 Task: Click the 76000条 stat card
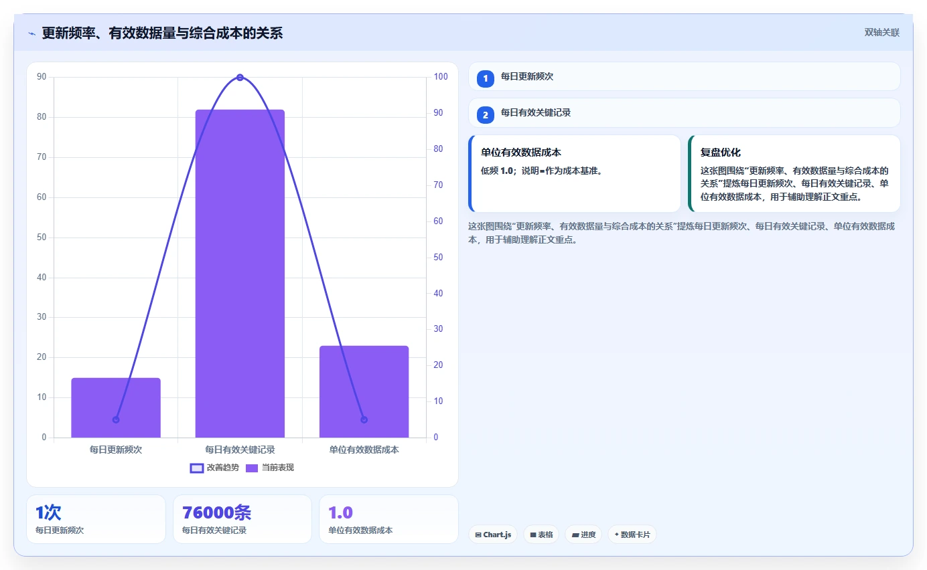242,519
